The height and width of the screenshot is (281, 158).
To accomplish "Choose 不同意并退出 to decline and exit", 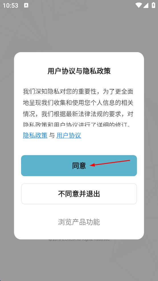I will point(79,194).
